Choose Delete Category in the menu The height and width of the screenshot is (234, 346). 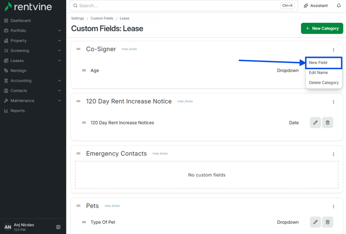coord(324,83)
